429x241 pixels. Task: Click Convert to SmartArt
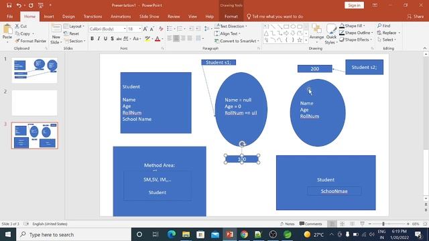(237, 41)
